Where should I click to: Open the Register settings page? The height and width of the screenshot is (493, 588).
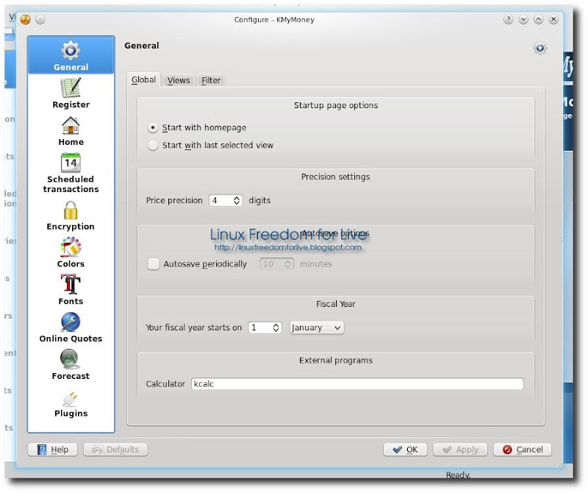tap(71, 93)
